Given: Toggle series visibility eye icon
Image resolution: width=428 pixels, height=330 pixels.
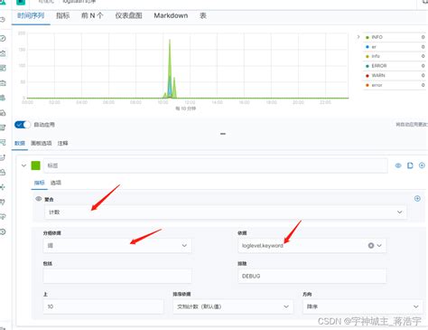Looking at the screenshot, I should pos(398,165).
